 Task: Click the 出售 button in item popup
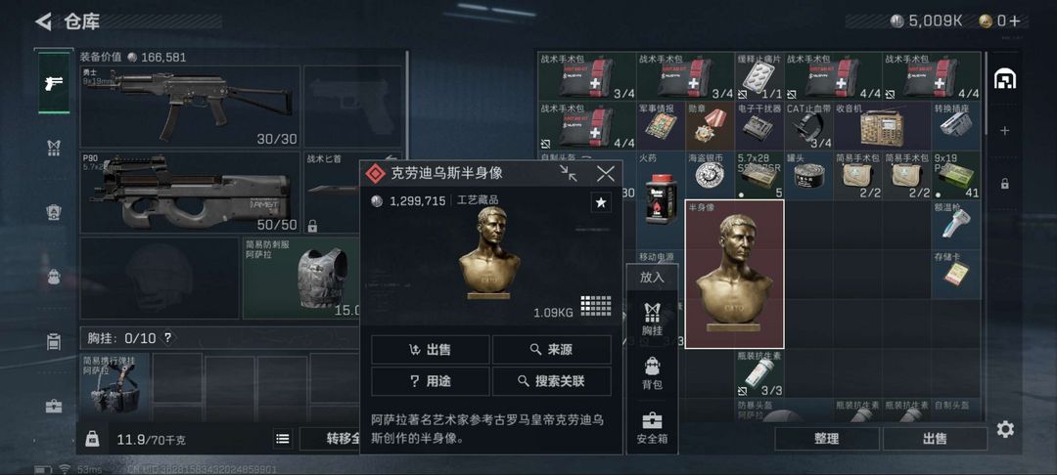pyautogui.click(x=430, y=350)
